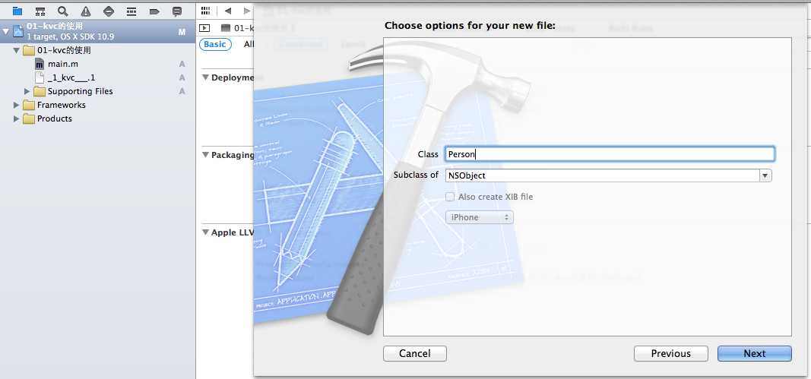Expand the Frameworks folder
Viewport: 811px width, 379px height.
17,105
